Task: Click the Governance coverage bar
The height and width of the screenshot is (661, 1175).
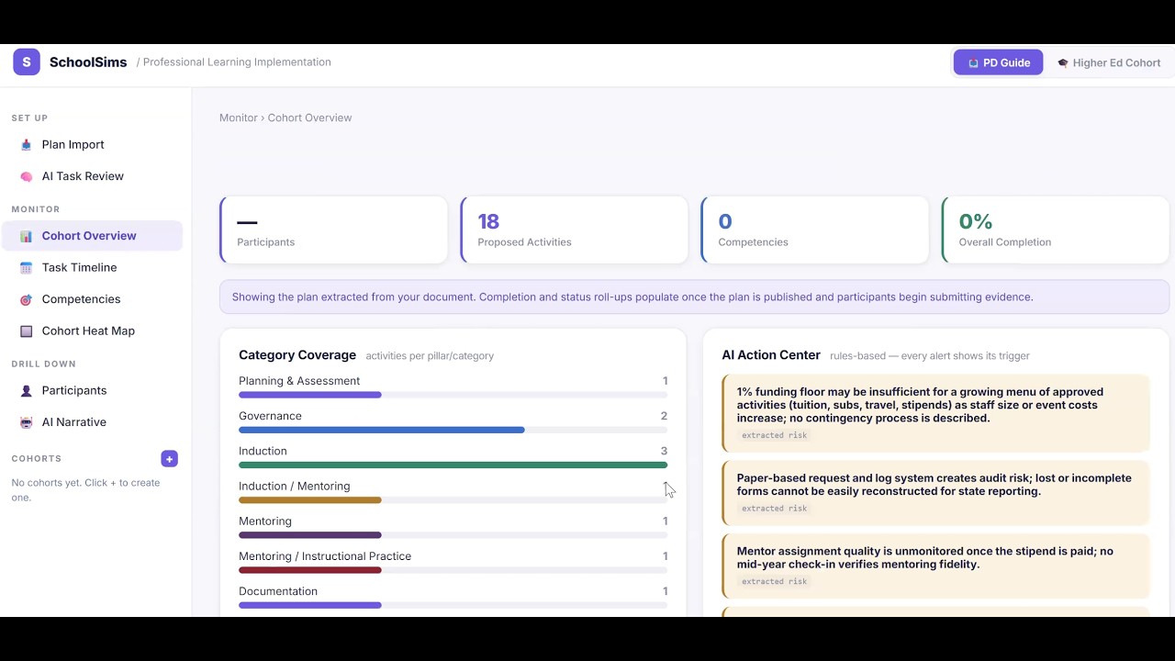Action: (453, 430)
